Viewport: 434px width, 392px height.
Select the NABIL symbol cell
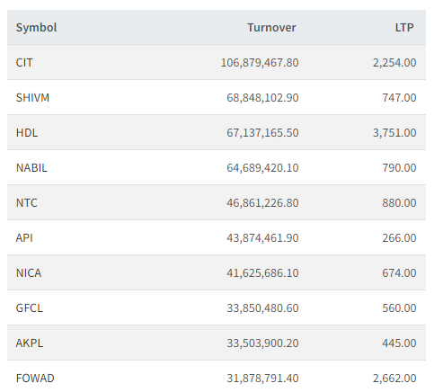click(x=31, y=168)
